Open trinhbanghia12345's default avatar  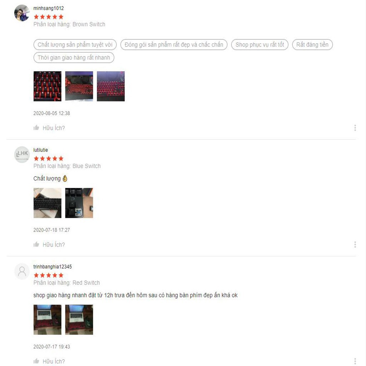click(x=22, y=271)
